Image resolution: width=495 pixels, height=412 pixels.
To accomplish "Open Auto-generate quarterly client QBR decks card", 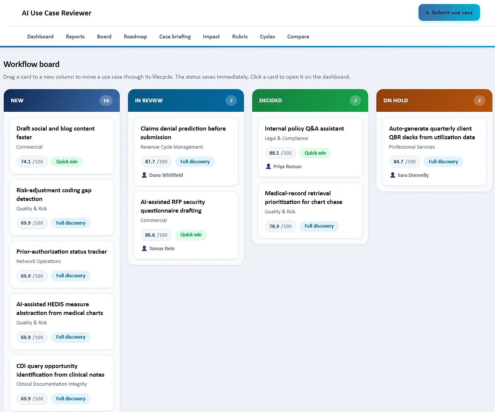I will pyautogui.click(x=434, y=152).
